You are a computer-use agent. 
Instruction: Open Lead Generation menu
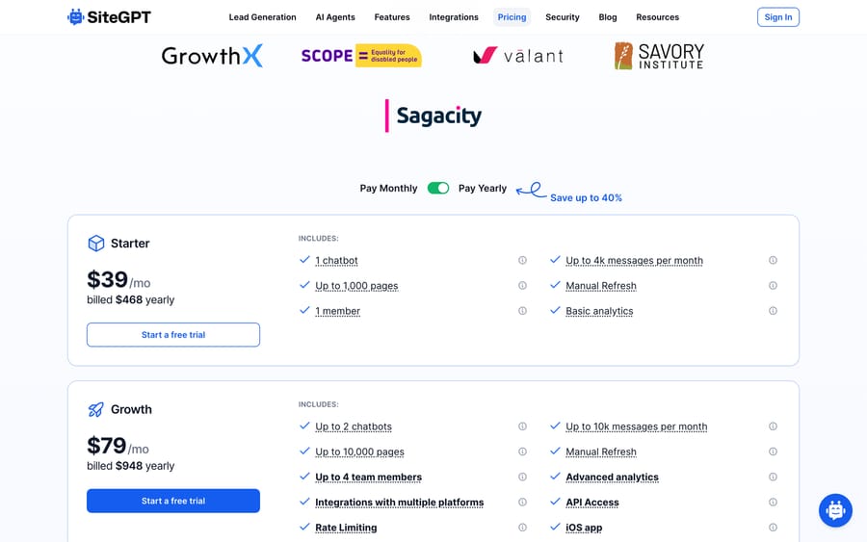(263, 17)
